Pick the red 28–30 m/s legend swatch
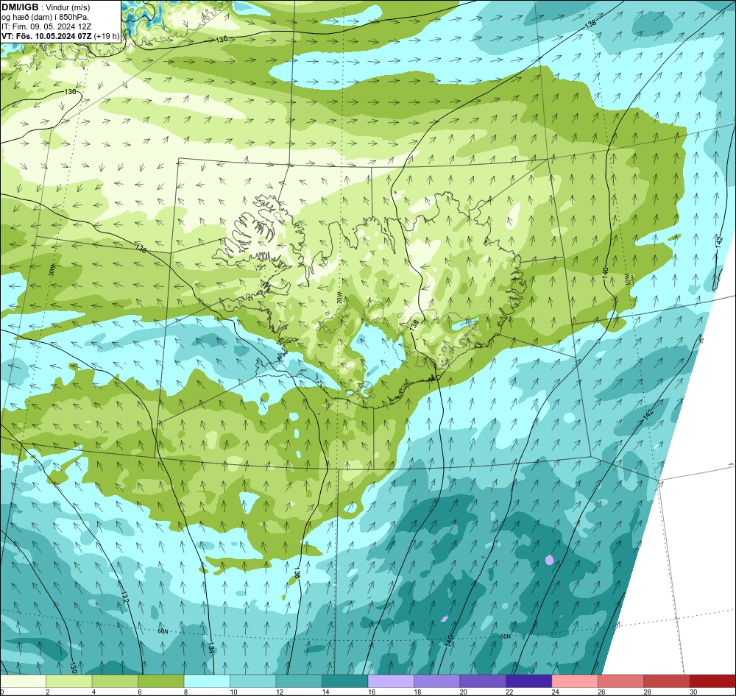The height and width of the screenshot is (696, 736). click(x=667, y=681)
